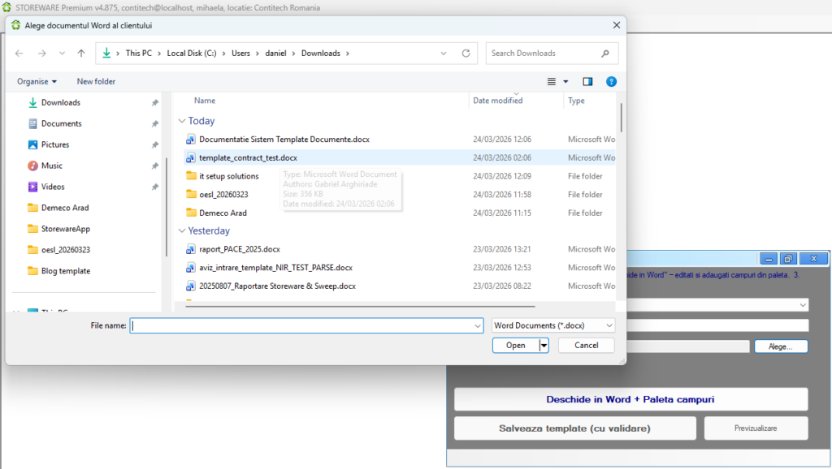
Task: Click Salveaza template (cu validare)
Action: click(574, 428)
